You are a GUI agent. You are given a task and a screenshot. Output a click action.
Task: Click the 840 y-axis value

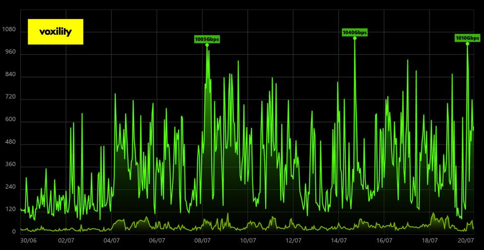11,75
